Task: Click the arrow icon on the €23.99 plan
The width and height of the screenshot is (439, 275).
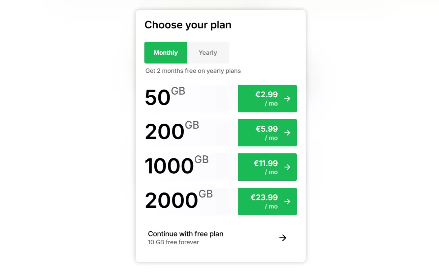Action: 287,201
